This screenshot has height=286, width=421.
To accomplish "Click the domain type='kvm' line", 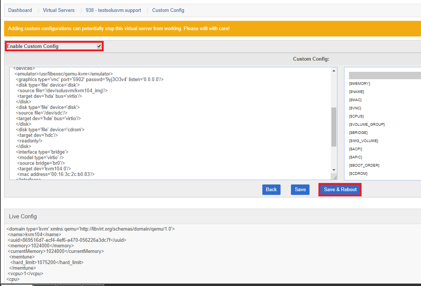I will coord(91,229).
